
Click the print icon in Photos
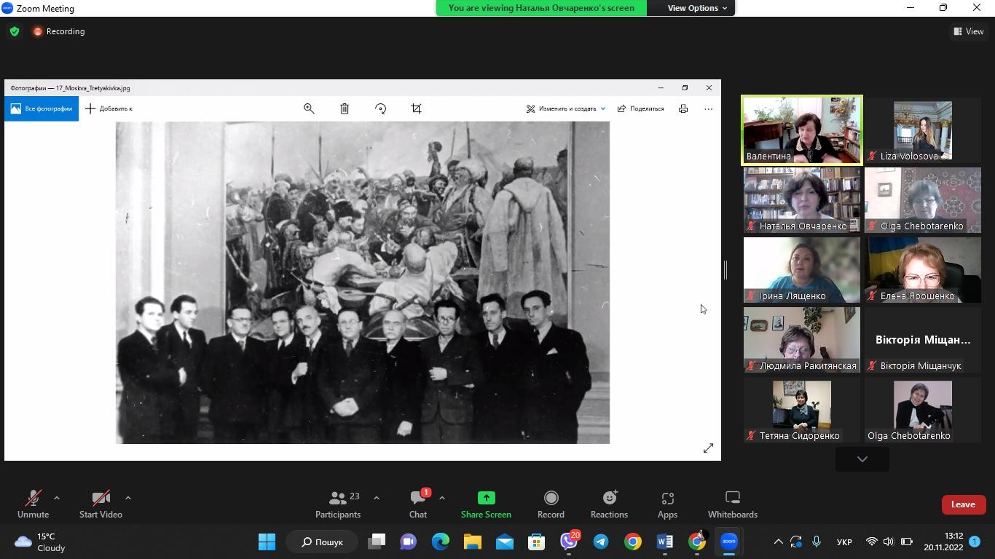point(683,108)
